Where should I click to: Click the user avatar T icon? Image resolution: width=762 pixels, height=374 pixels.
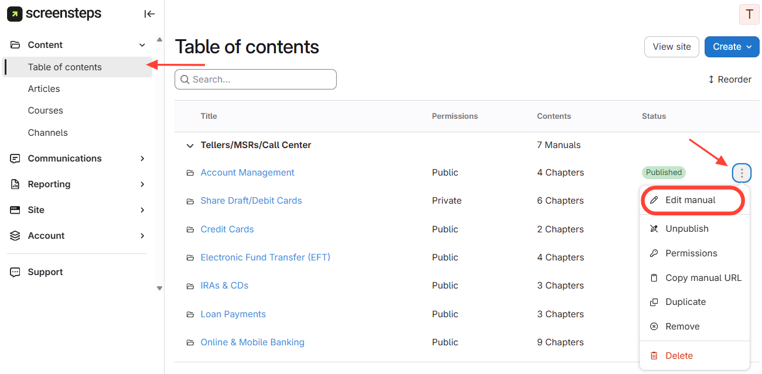[749, 15]
